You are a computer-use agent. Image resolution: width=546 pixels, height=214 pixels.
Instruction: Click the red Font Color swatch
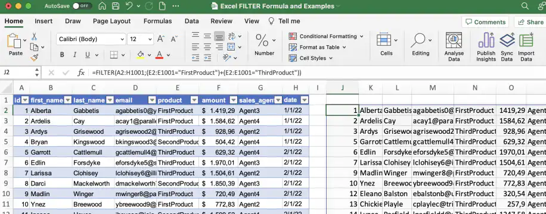tap(160, 55)
